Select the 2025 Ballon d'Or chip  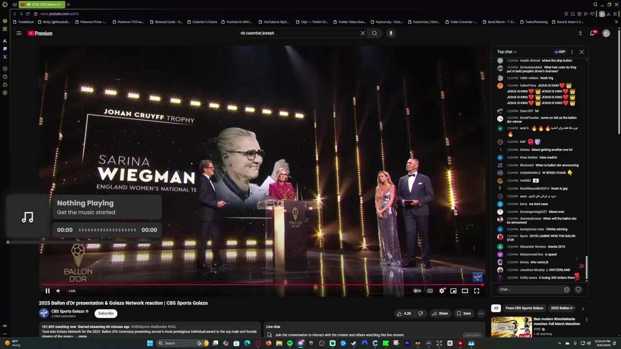coord(563,308)
